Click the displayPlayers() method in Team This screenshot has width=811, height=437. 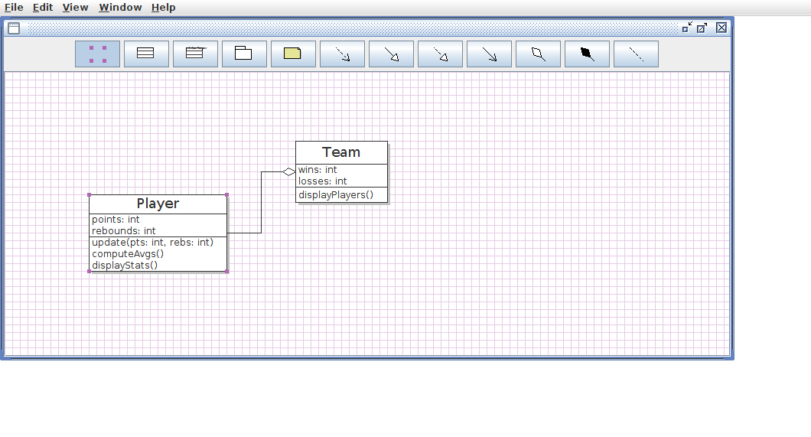[x=336, y=195]
